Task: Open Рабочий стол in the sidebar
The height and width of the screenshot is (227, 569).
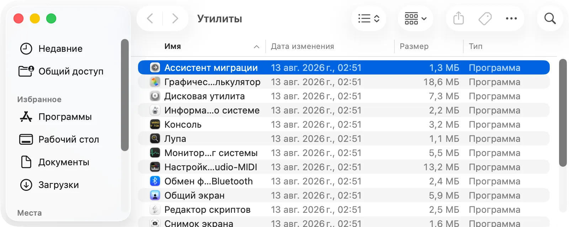Action: tap(69, 139)
